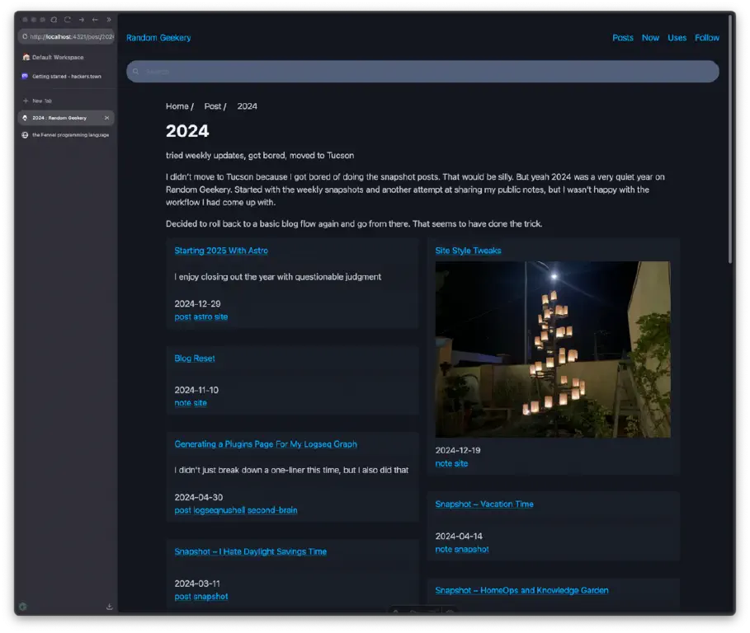Click the date 2024-03-11
Image resolution: width=750 pixels, height=633 pixels.
pos(197,584)
